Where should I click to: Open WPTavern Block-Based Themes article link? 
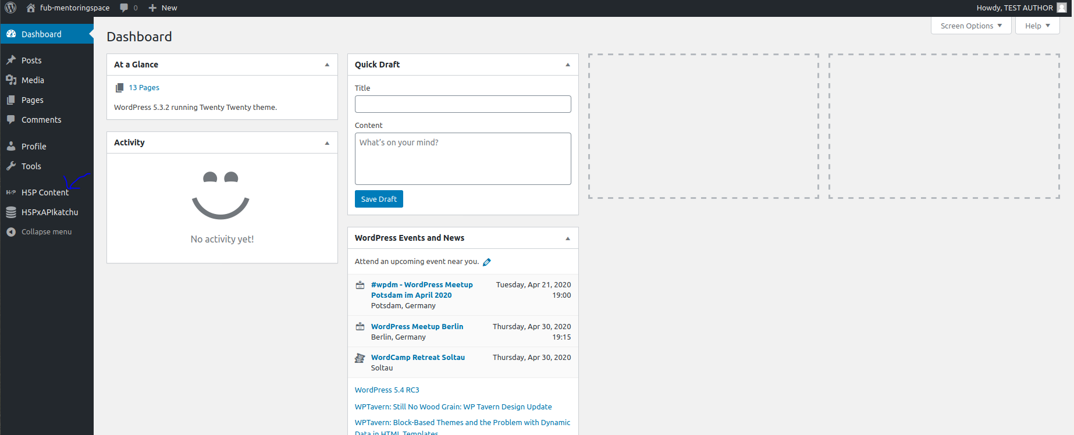463,427
